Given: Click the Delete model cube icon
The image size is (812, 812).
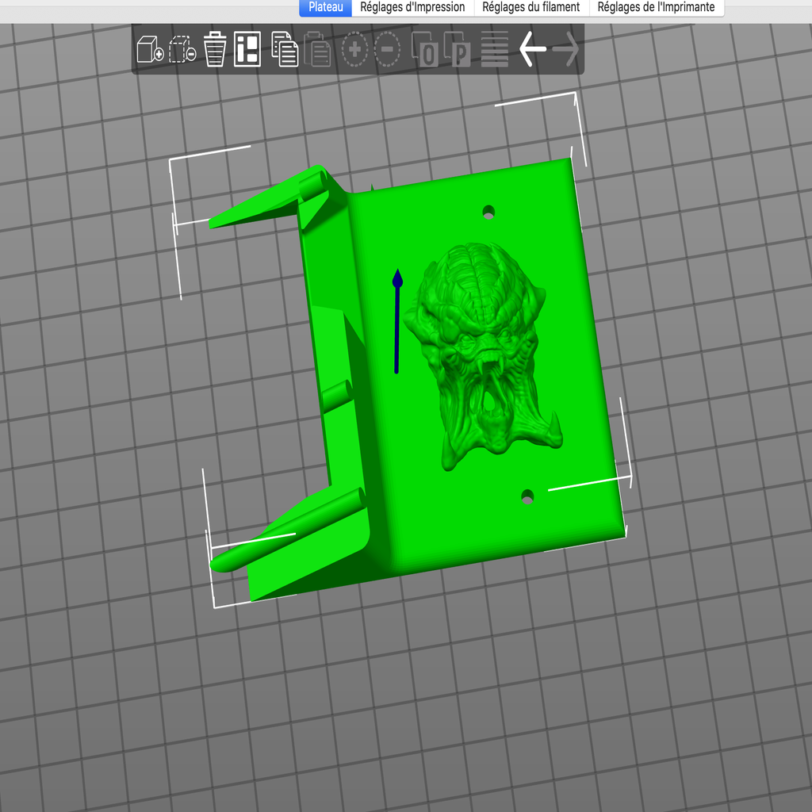Looking at the screenshot, I should 182,49.
